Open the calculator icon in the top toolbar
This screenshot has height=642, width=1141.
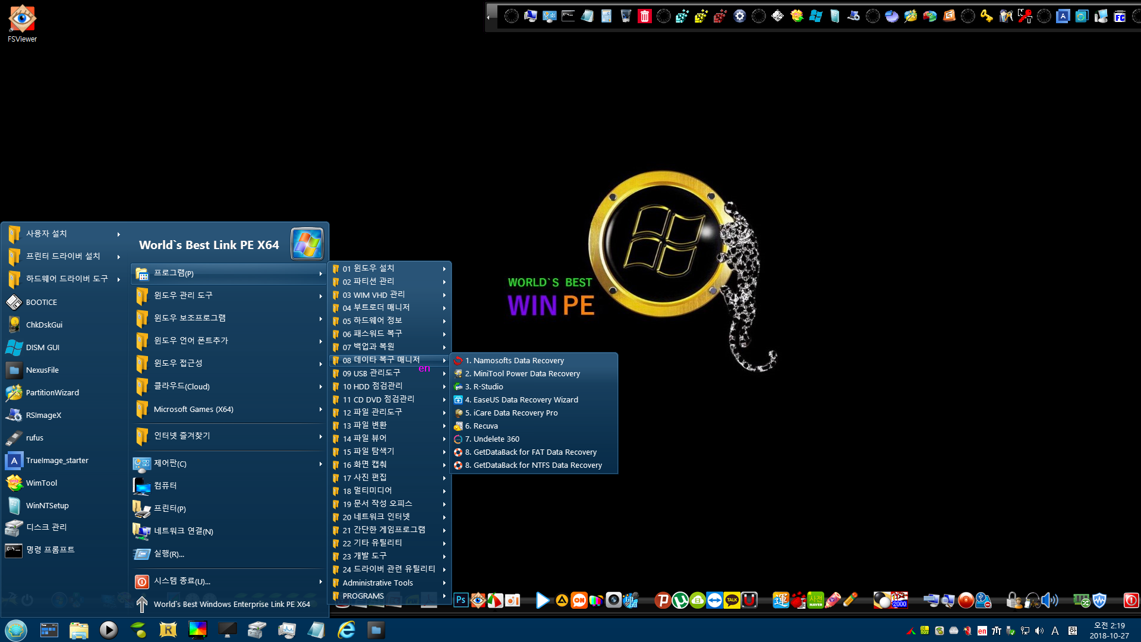click(606, 16)
